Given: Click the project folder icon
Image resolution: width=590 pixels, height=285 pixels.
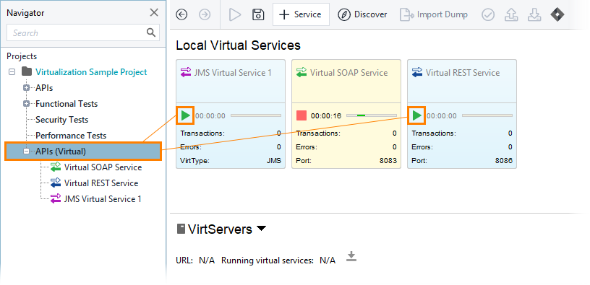Looking at the screenshot, I should point(26,71).
